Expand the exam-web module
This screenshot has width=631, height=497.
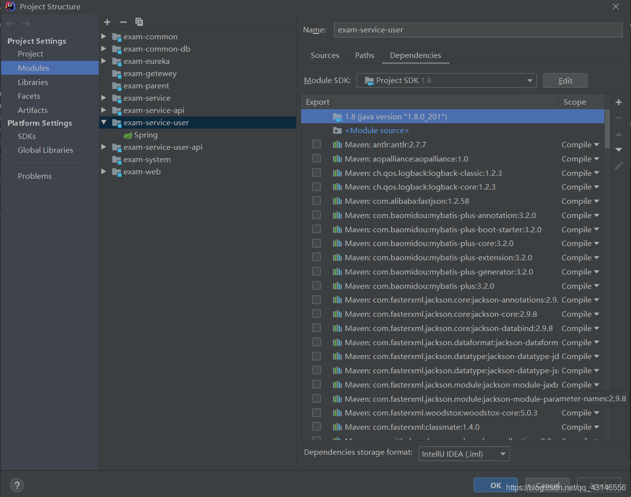click(x=104, y=171)
